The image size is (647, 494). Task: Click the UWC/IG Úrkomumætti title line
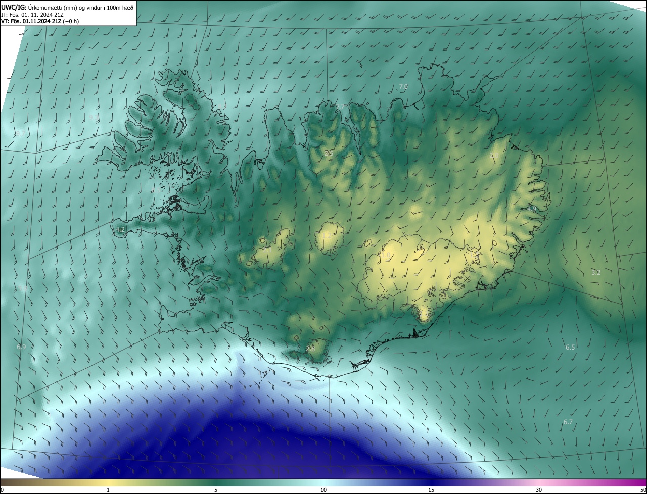click(67, 7)
